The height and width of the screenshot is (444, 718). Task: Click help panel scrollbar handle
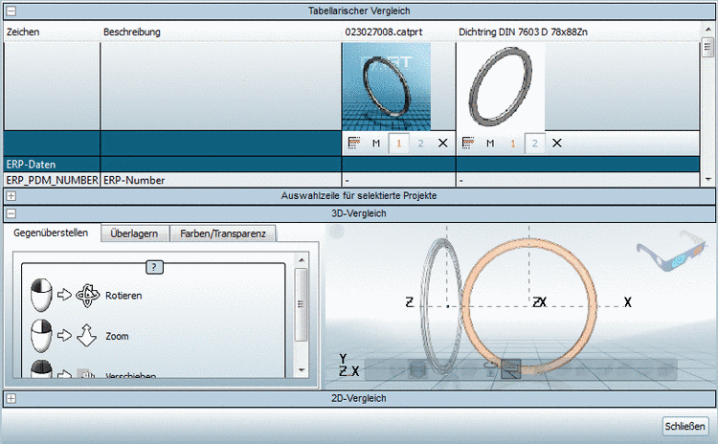[x=301, y=304]
